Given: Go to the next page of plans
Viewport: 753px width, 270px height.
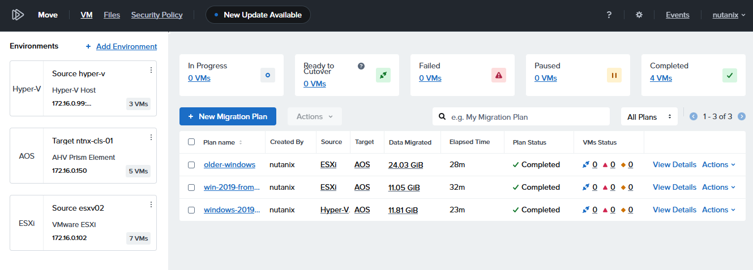Looking at the screenshot, I should [x=742, y=117].
